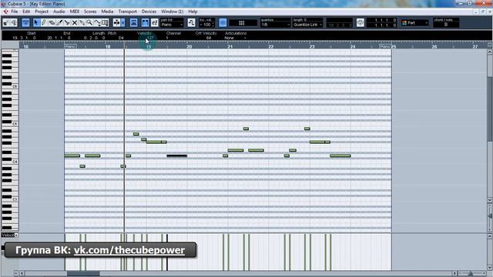The width and height of the screenshot is (493, 277).
Task: Select the Erase tool
Action: coord(52,22)
